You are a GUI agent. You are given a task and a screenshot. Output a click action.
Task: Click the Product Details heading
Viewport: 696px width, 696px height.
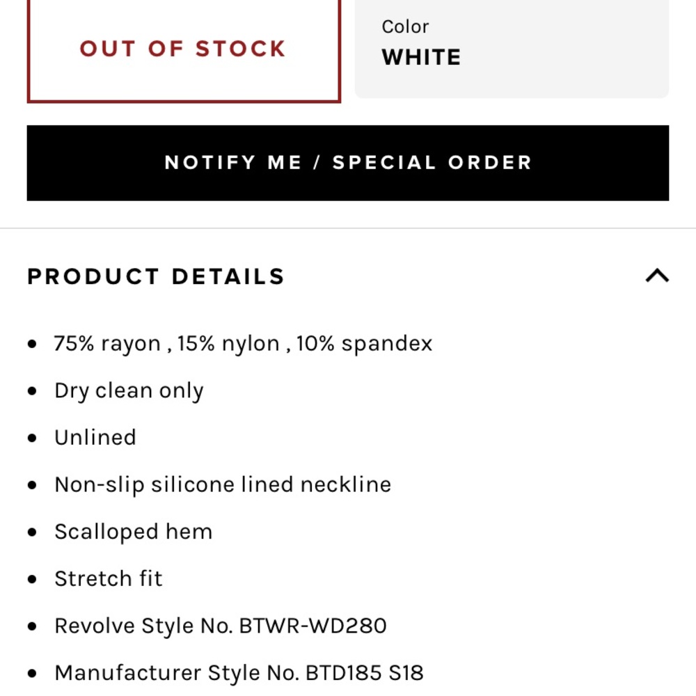click(x=156, y=276)
